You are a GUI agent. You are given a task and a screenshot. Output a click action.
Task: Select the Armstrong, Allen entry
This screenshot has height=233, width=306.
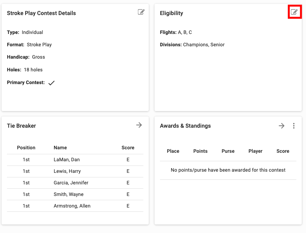pyautogui.click(x=72, y=206)
